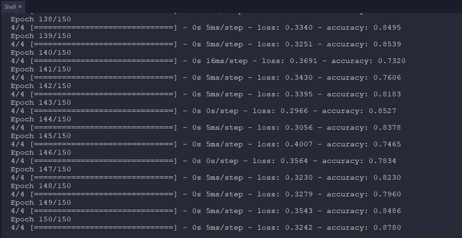Click the accuracy value 0.8486
462x238 pixels.
(x=387, y=211)
